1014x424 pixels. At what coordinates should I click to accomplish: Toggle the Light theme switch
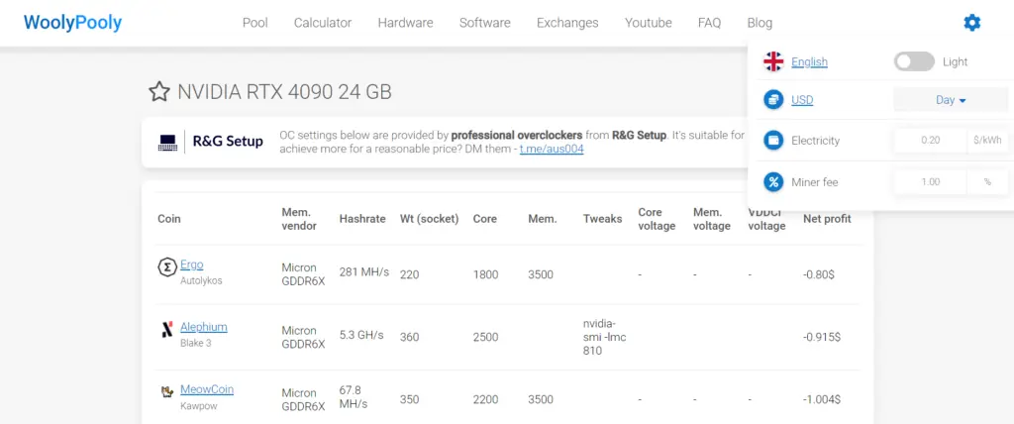pos(914,62)
